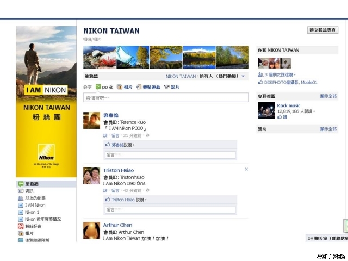Click 留言 comment link on Triston Hsiao post
The image size is (348, 261).
coord(115,190)
